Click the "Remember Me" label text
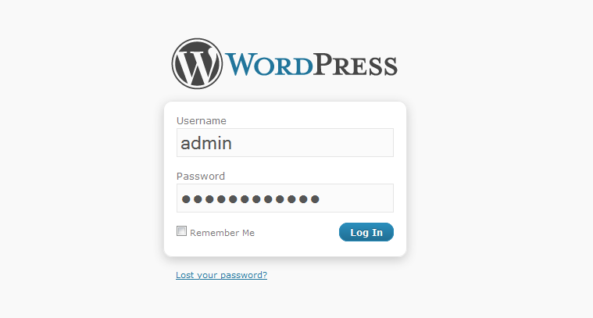This screenshot has width=593, height=318. point(222,233)
